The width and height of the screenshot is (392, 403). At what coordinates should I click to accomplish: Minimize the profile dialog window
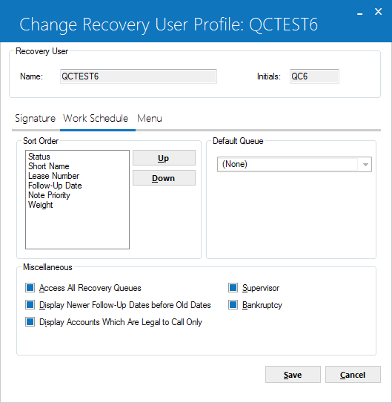[x=360, y=12]
